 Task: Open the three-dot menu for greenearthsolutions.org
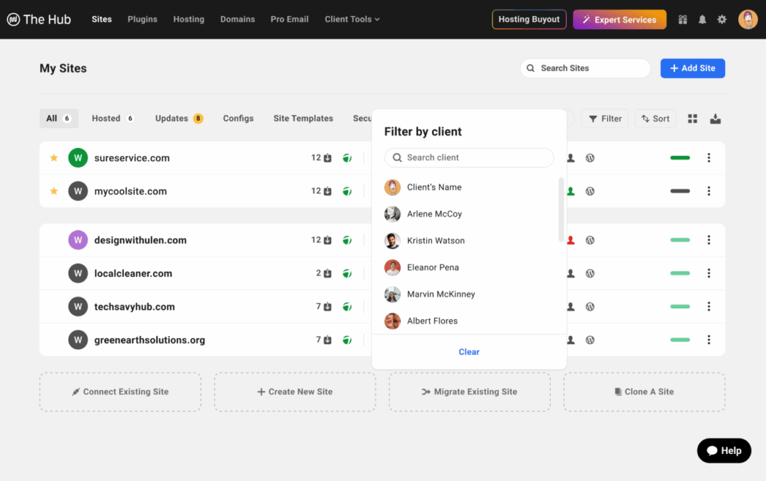click(x=708, y=340)
